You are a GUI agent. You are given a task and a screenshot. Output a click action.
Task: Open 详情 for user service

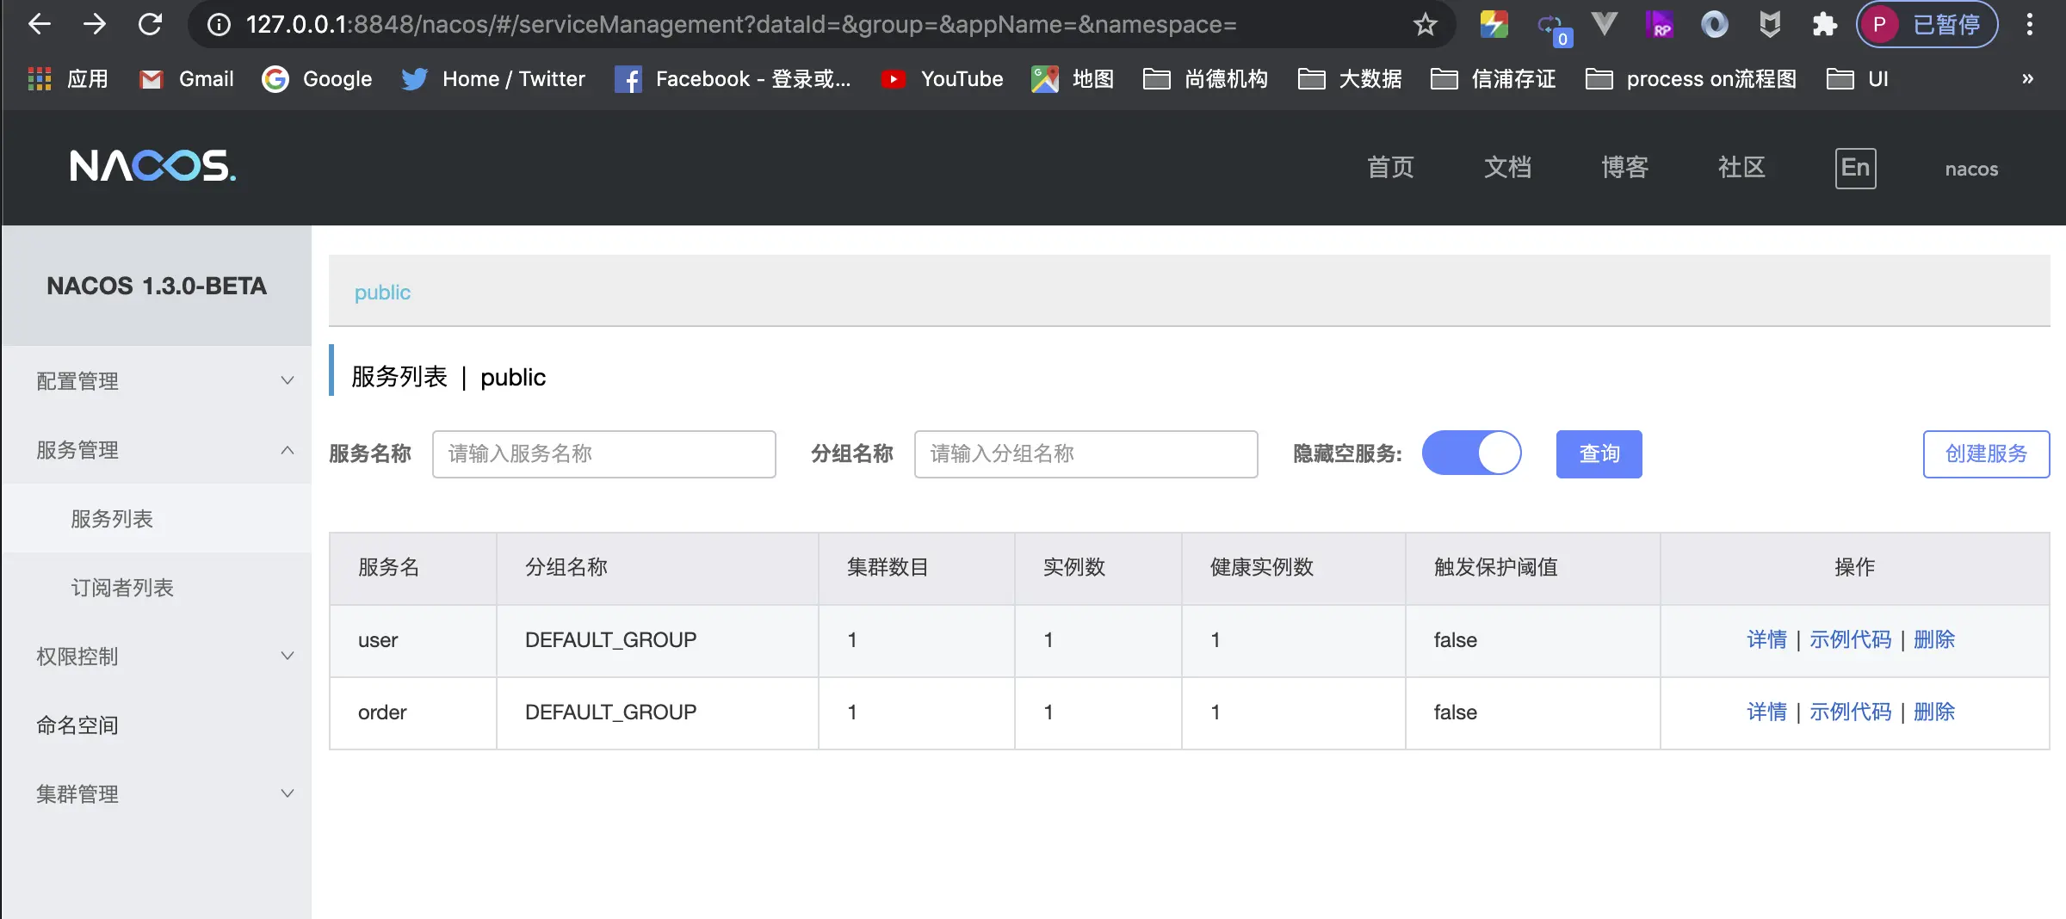point(1766,639)
